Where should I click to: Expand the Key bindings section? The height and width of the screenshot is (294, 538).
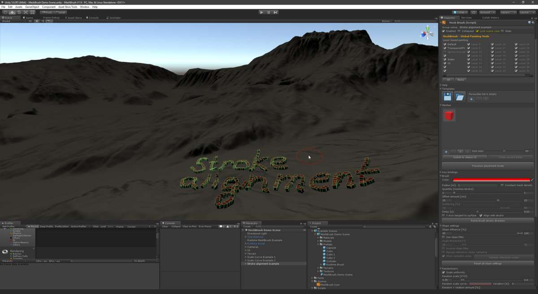[449, 172]
